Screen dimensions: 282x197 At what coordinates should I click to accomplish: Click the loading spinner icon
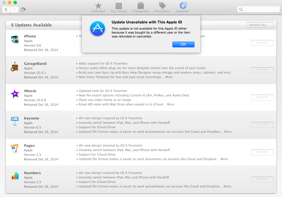coord(23,10)
